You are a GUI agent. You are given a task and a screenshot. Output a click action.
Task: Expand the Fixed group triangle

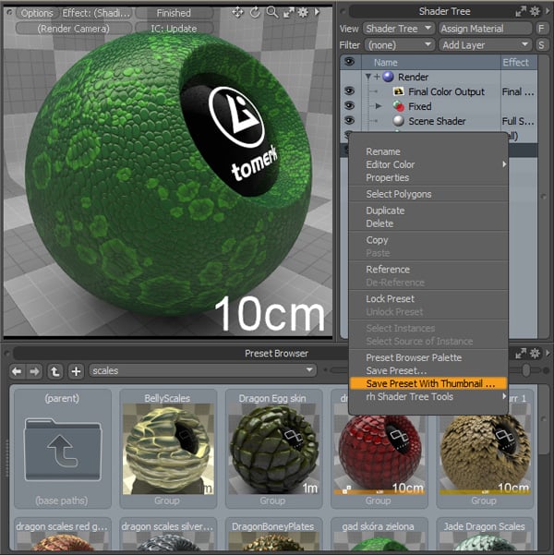[x=379, y=106]
